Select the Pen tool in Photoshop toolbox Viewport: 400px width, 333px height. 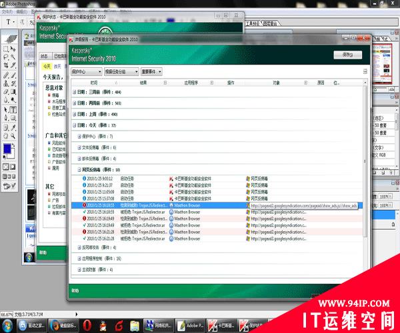(x=6, y=118)
